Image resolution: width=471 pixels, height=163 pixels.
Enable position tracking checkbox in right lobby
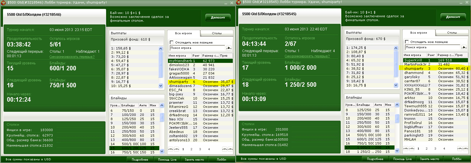407,42
